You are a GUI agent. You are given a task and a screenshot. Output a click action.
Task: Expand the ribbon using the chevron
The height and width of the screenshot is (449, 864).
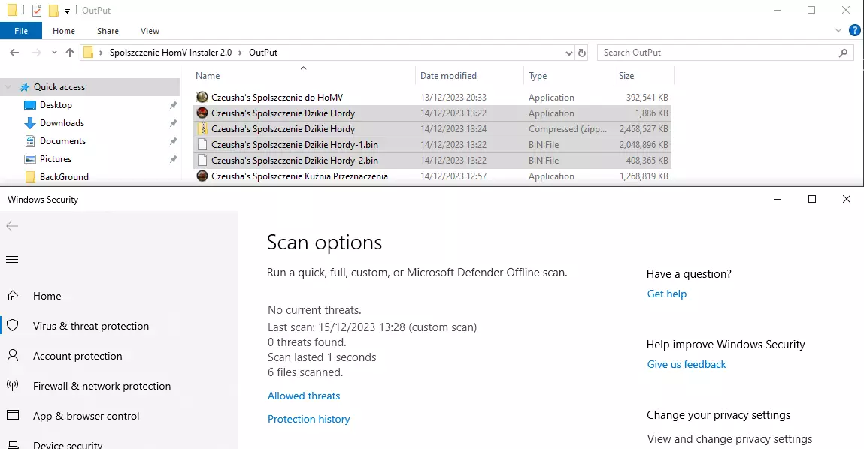point(838,31)
